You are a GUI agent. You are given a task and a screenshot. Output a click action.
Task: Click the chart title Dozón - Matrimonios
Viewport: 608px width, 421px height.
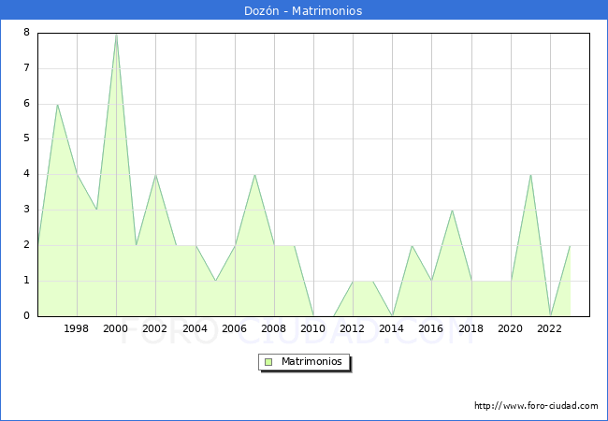(304, 10)
